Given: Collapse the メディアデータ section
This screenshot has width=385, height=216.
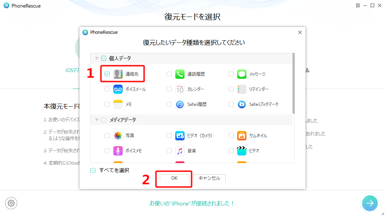Looking at the screenshot, I should 97,120.
